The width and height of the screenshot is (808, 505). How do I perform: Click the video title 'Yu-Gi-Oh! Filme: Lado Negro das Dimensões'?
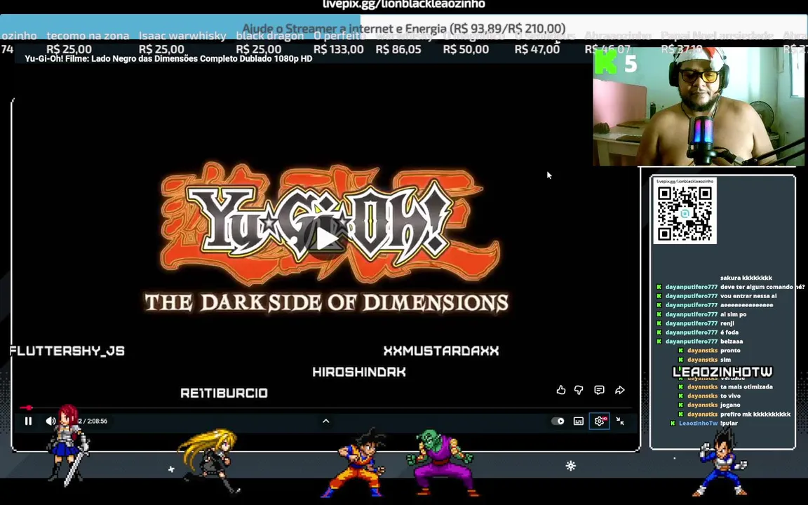[168, 59]
